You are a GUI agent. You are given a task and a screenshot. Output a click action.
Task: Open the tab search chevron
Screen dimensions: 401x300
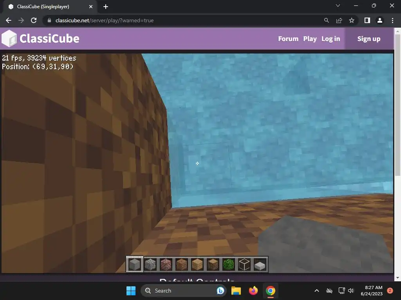click(338, 5)
